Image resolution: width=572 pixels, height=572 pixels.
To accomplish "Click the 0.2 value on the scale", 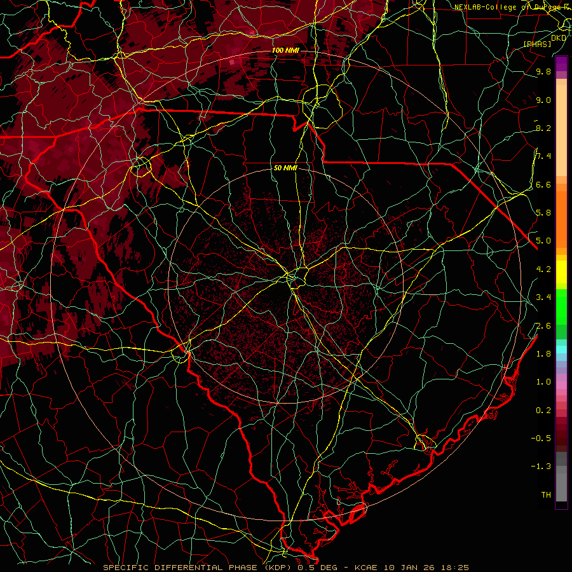I will [x=543, y=411].
